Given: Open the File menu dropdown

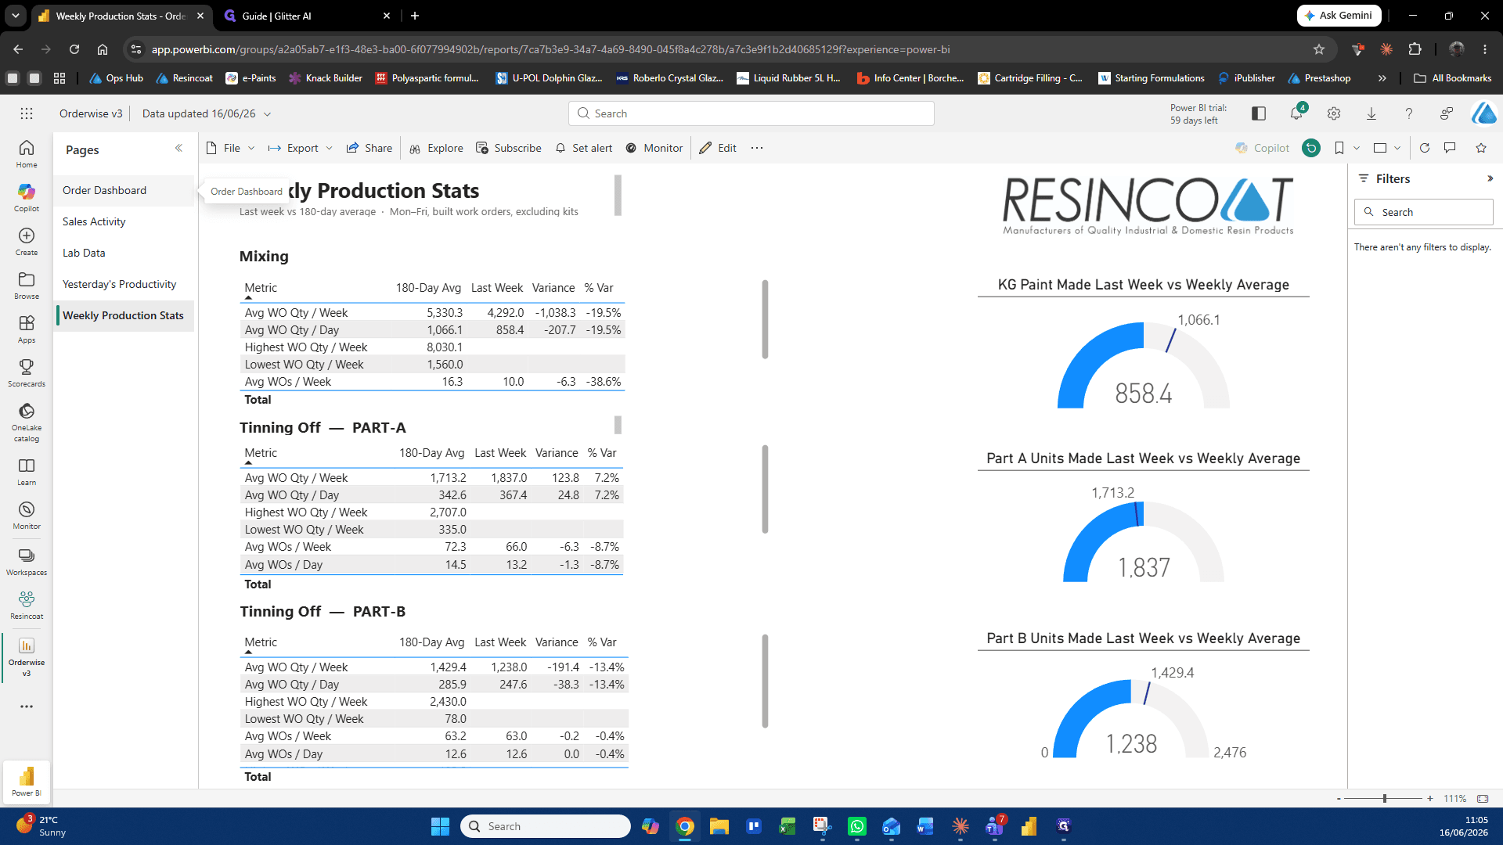Looking at the screenshot, I should (x=231, y=148).
